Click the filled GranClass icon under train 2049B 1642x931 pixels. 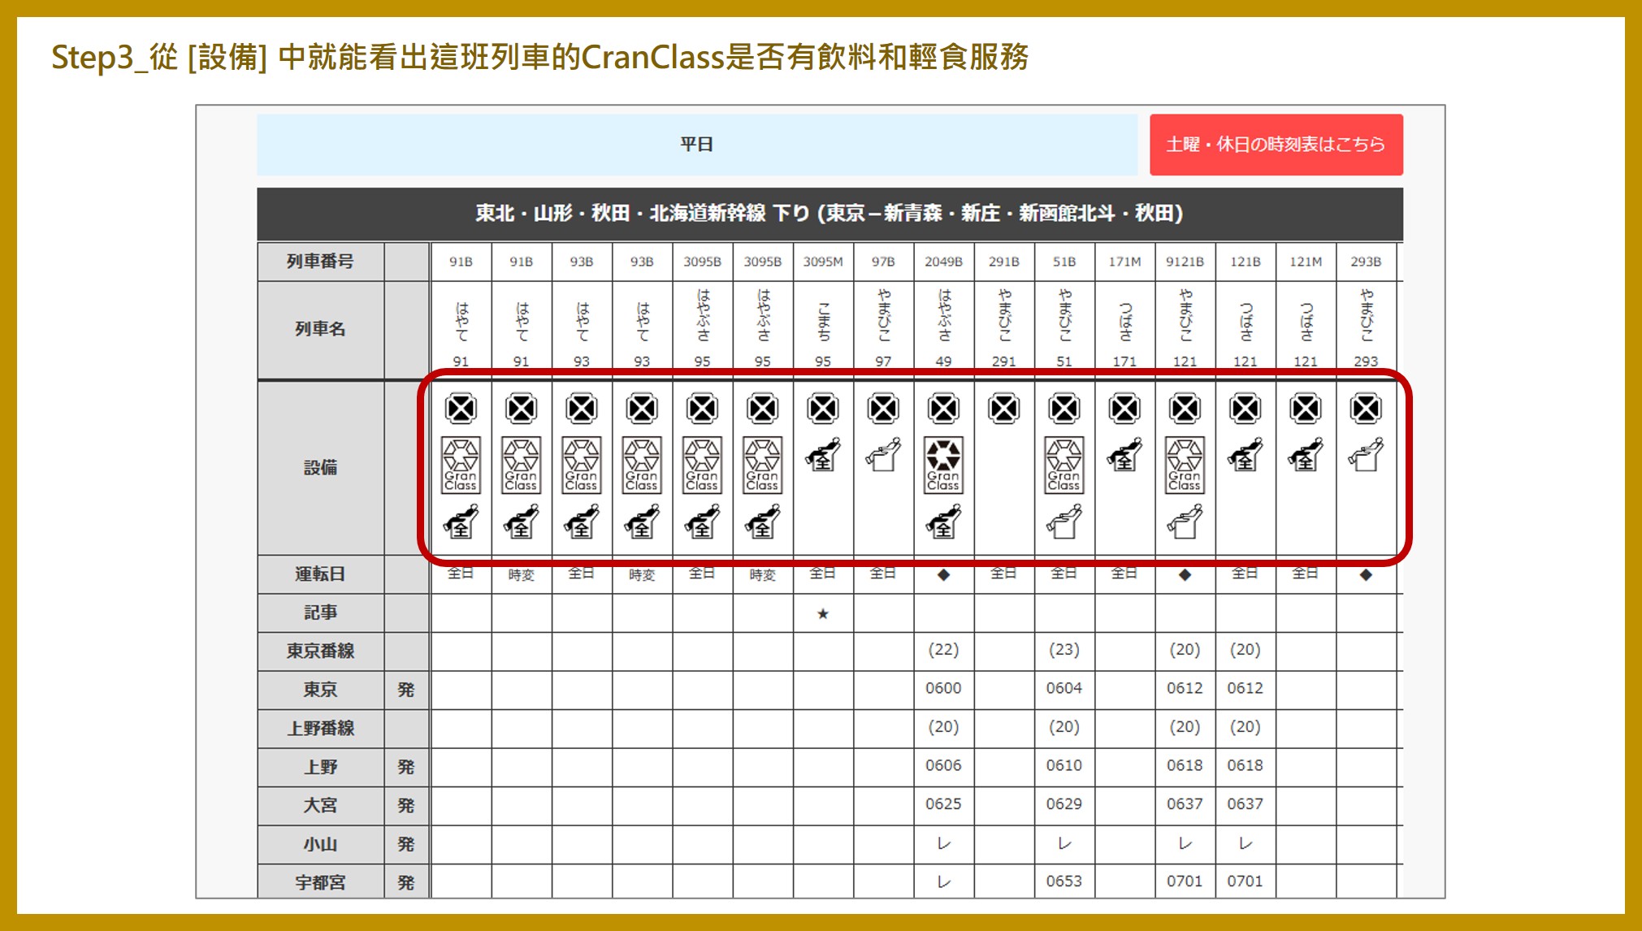[942, 465]
